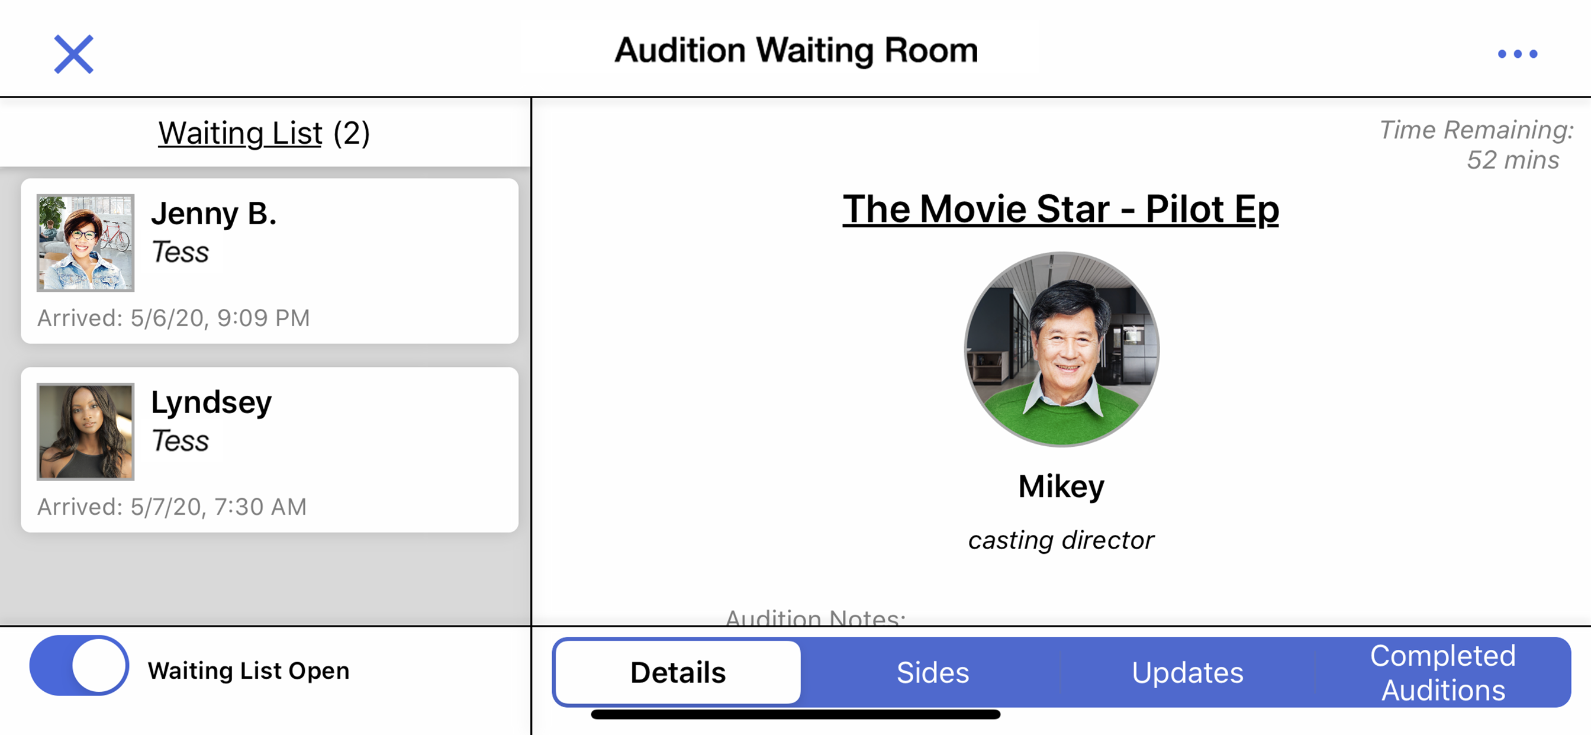The image size is (1591, 735).
Task: Tap Lyndsey's profile photo
Action: point(85,432)
